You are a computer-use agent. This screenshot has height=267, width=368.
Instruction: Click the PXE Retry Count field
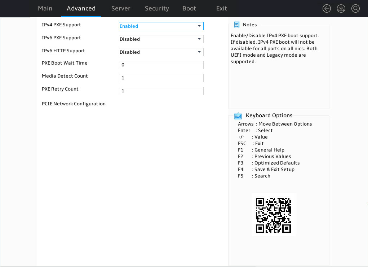[161, 91]
